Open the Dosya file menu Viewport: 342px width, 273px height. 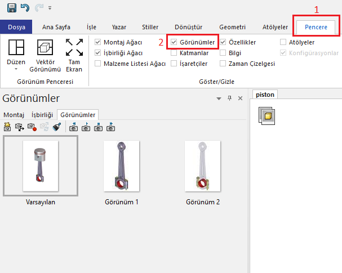16,27
